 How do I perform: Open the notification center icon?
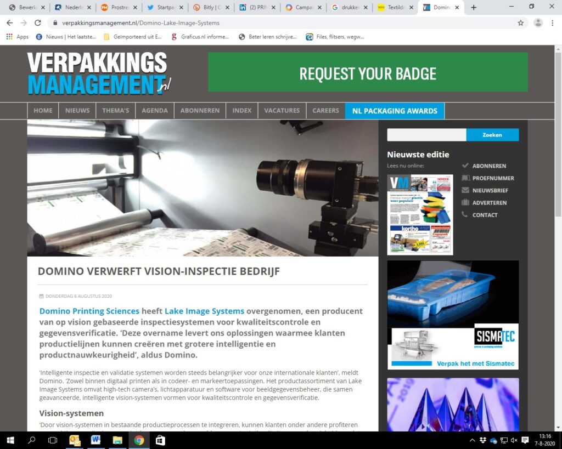click(x=525, y=440)
